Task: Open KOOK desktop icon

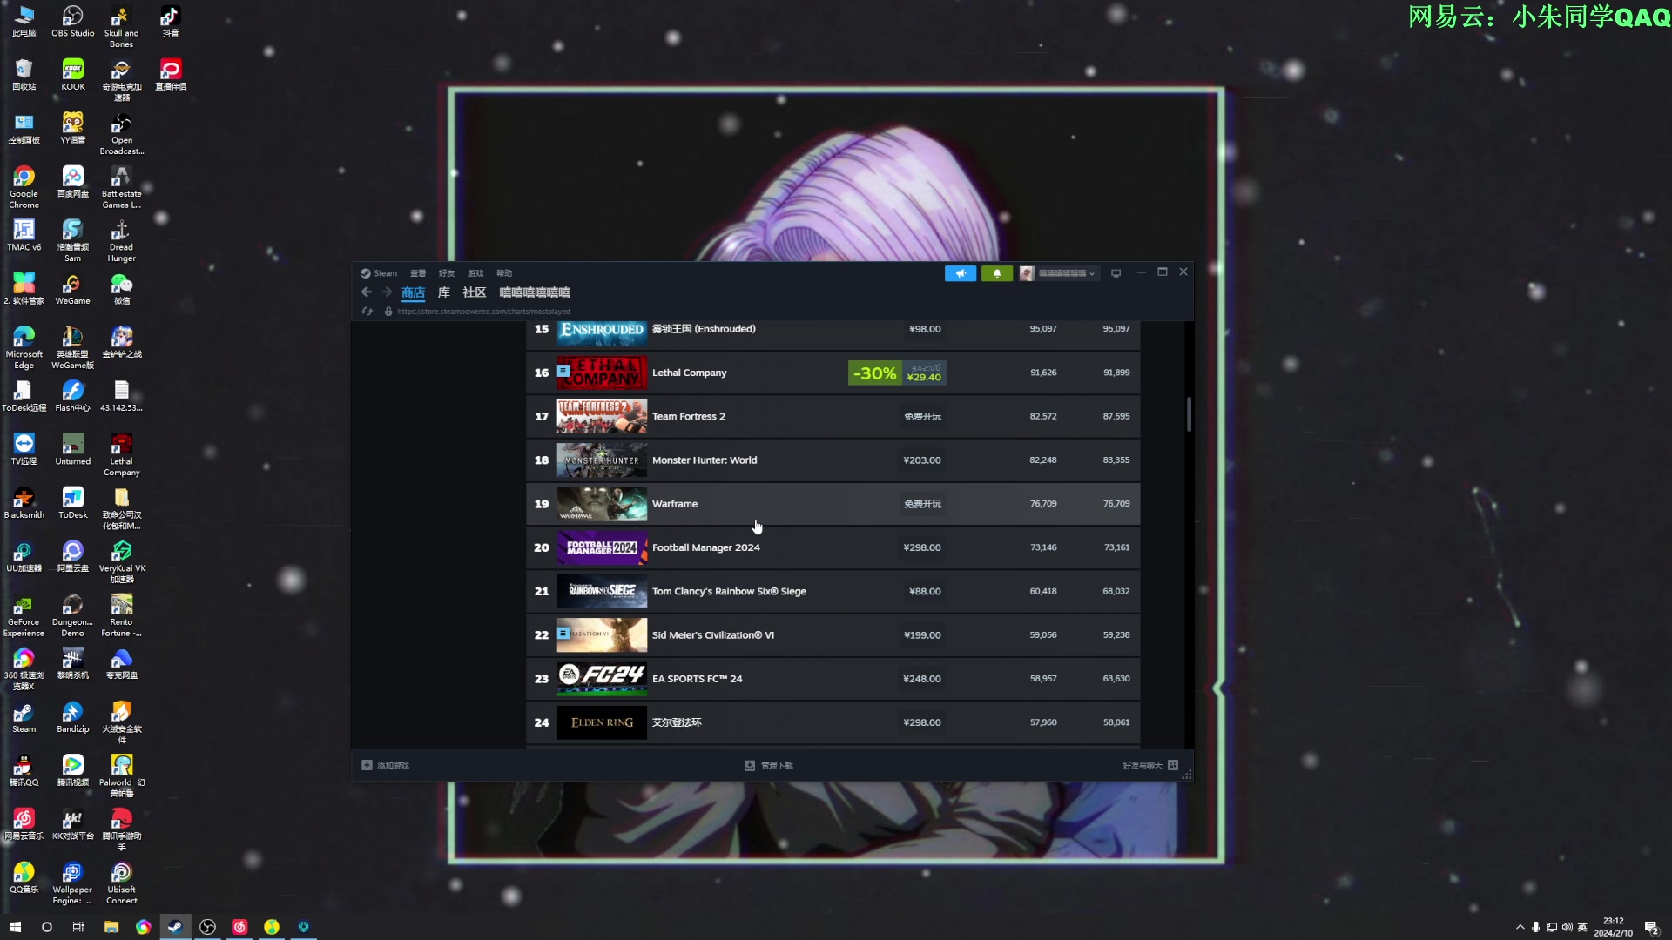Action: click(73, 76)
